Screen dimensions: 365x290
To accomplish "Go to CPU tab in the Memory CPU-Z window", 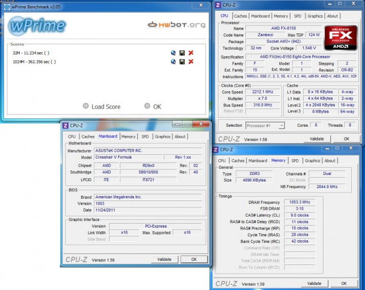I will click(x=222, y=161).
